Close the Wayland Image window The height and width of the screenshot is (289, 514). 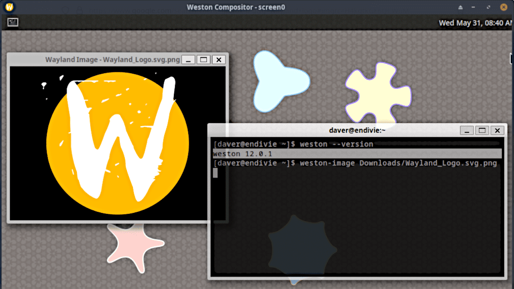tap(219, 60)
